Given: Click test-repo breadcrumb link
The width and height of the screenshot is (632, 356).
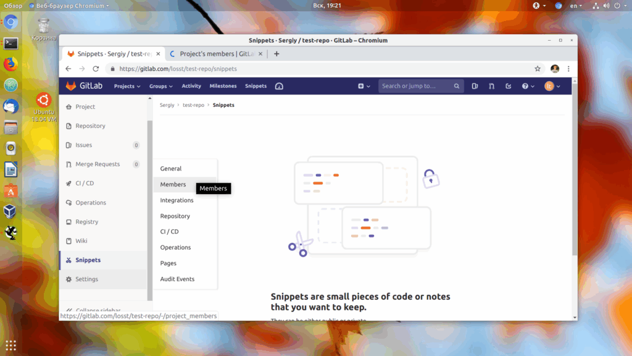Looking at the screenshot, I should (193, 105).
